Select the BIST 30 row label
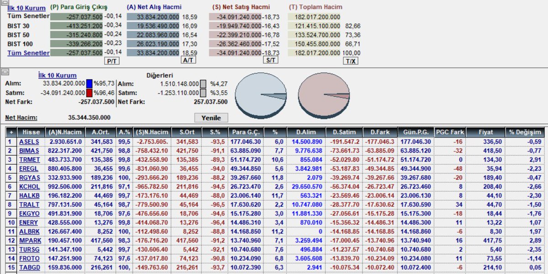548x274 pixels. tap(18, 25)
